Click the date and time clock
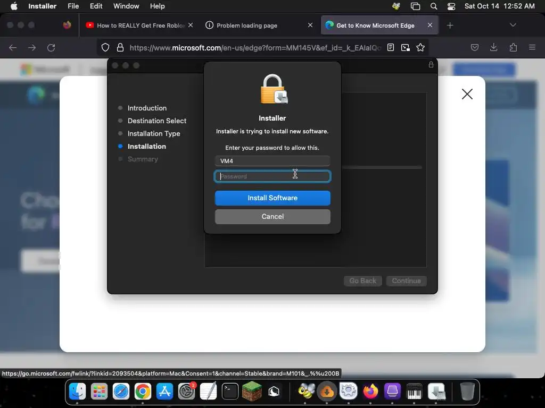Image resolution: width=545 pixels, height=408 pixels. click(499, 6)
